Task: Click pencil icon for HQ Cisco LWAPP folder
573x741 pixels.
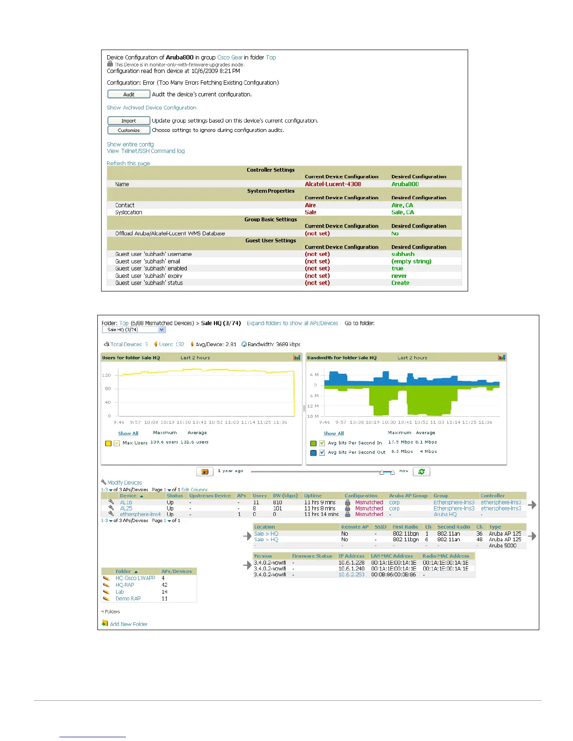Action: click(106, 578)
